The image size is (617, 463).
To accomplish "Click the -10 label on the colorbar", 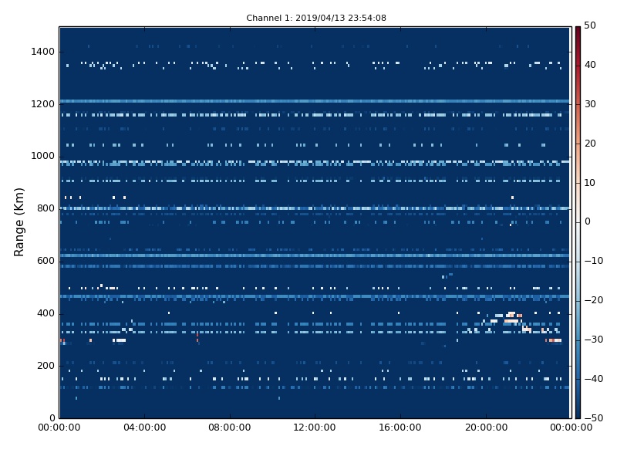I will pos(592,261).
